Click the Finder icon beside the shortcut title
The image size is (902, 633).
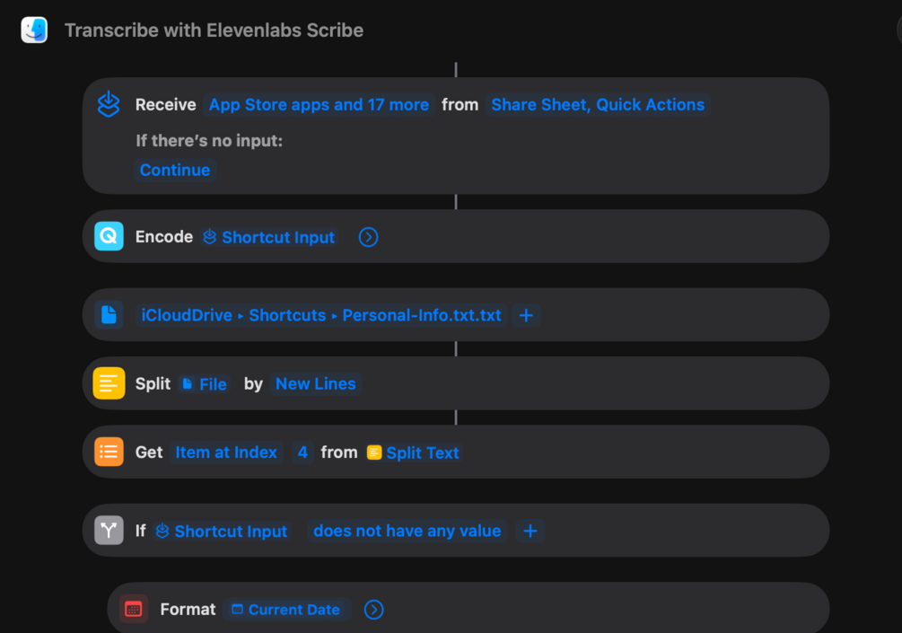click(x=34, y=30)
